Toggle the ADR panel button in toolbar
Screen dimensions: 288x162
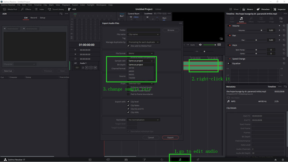click(72, 9)
